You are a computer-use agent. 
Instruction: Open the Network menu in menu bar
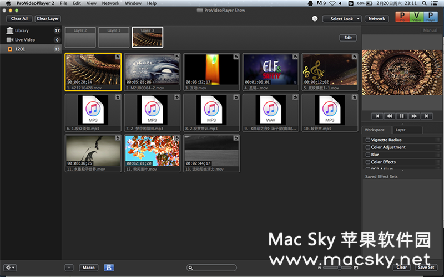click(110, 3)
